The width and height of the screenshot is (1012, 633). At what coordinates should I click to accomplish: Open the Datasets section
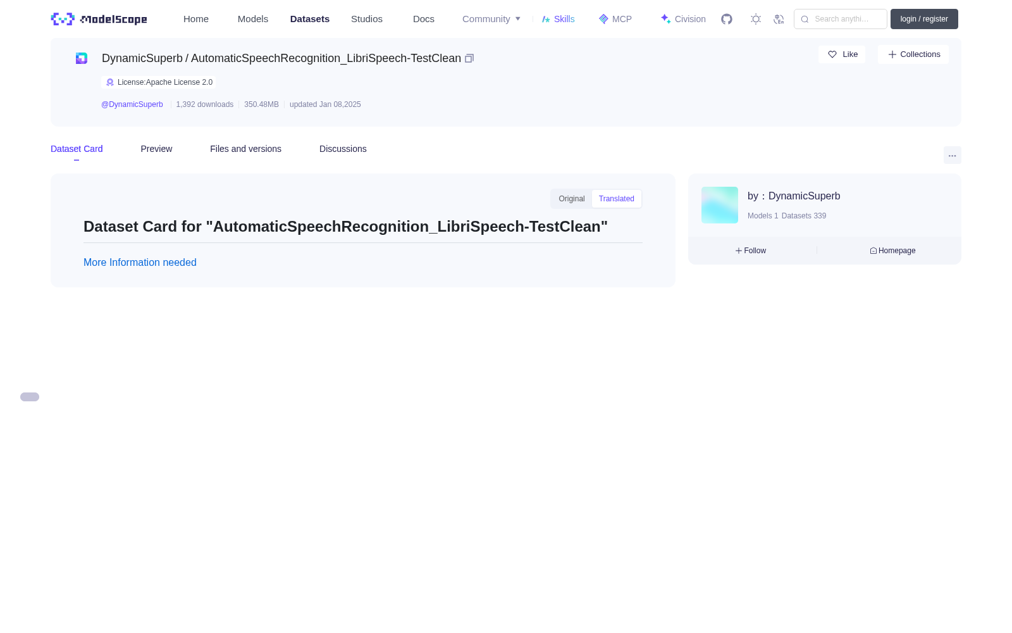tap(310, 19)
